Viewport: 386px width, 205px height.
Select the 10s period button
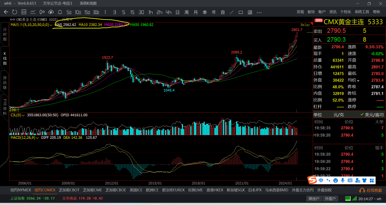78,12
